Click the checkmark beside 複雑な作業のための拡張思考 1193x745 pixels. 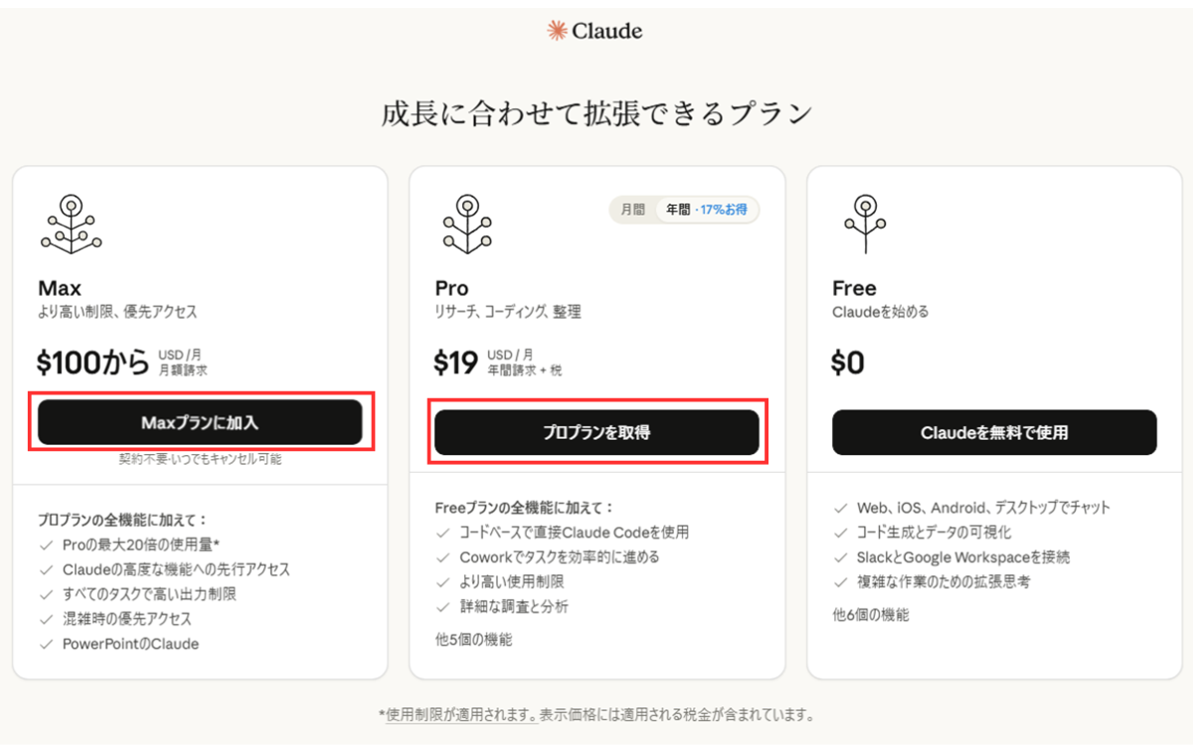(841, 582)
